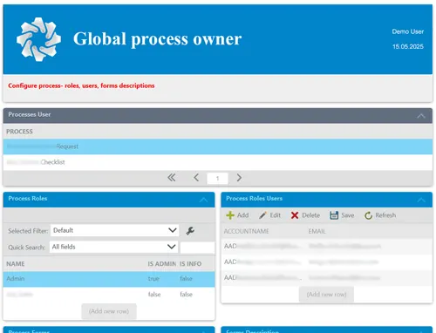Viewport: 436px width, 333px height.
Task: Click the pencil Edit icon
Action: 262,215
